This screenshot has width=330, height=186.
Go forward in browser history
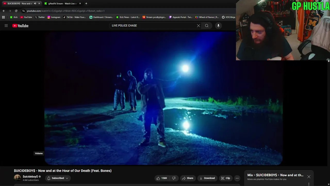tap(10, 11)
